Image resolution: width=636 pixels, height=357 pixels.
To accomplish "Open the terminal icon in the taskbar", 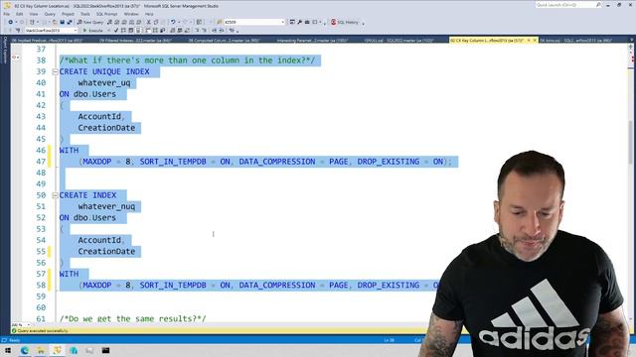I will point(106,350).
